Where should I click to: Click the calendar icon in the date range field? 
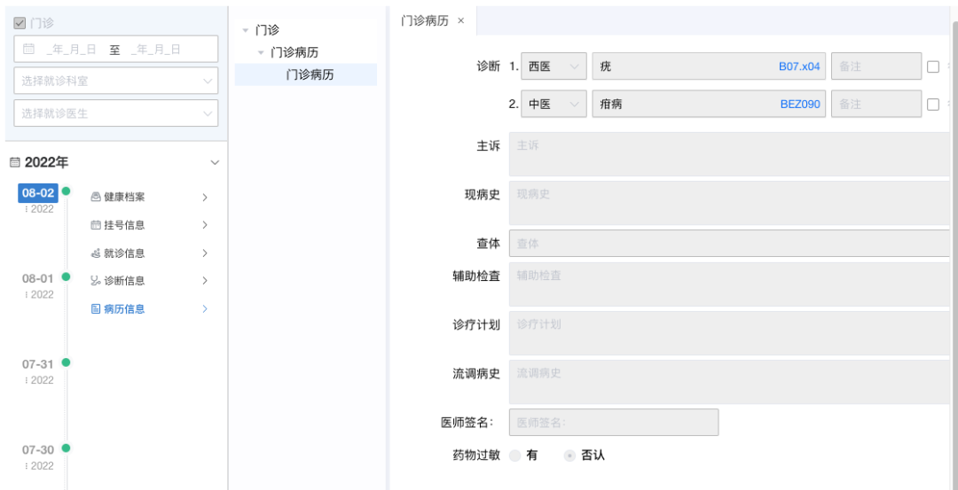coord(29,50)
